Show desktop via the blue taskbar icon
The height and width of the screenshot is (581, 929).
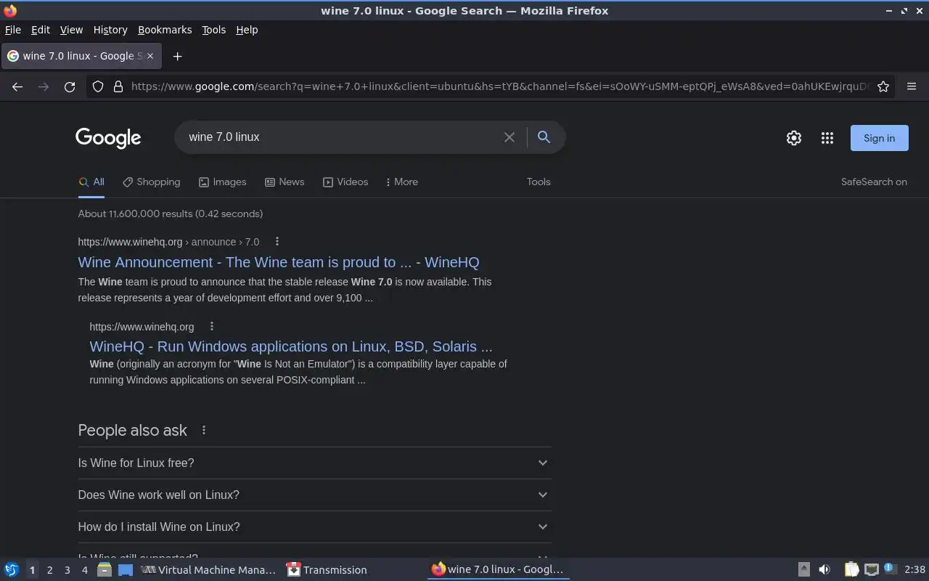point(126,570)
